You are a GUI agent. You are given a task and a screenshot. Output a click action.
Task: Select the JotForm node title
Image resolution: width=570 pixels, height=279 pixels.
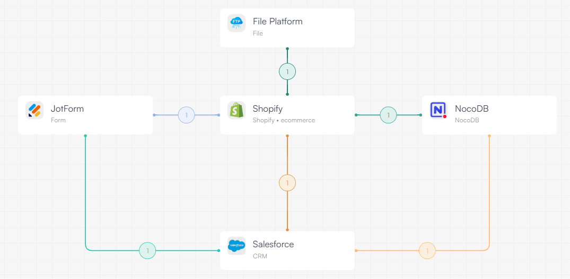(x=67, y=109)
